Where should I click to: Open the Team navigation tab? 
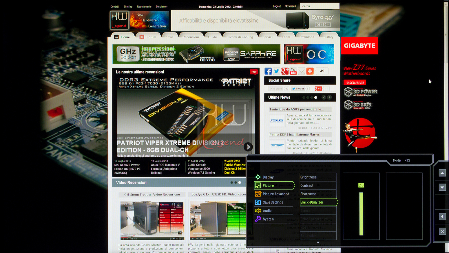pyautogui.click(x=286, y=37)
